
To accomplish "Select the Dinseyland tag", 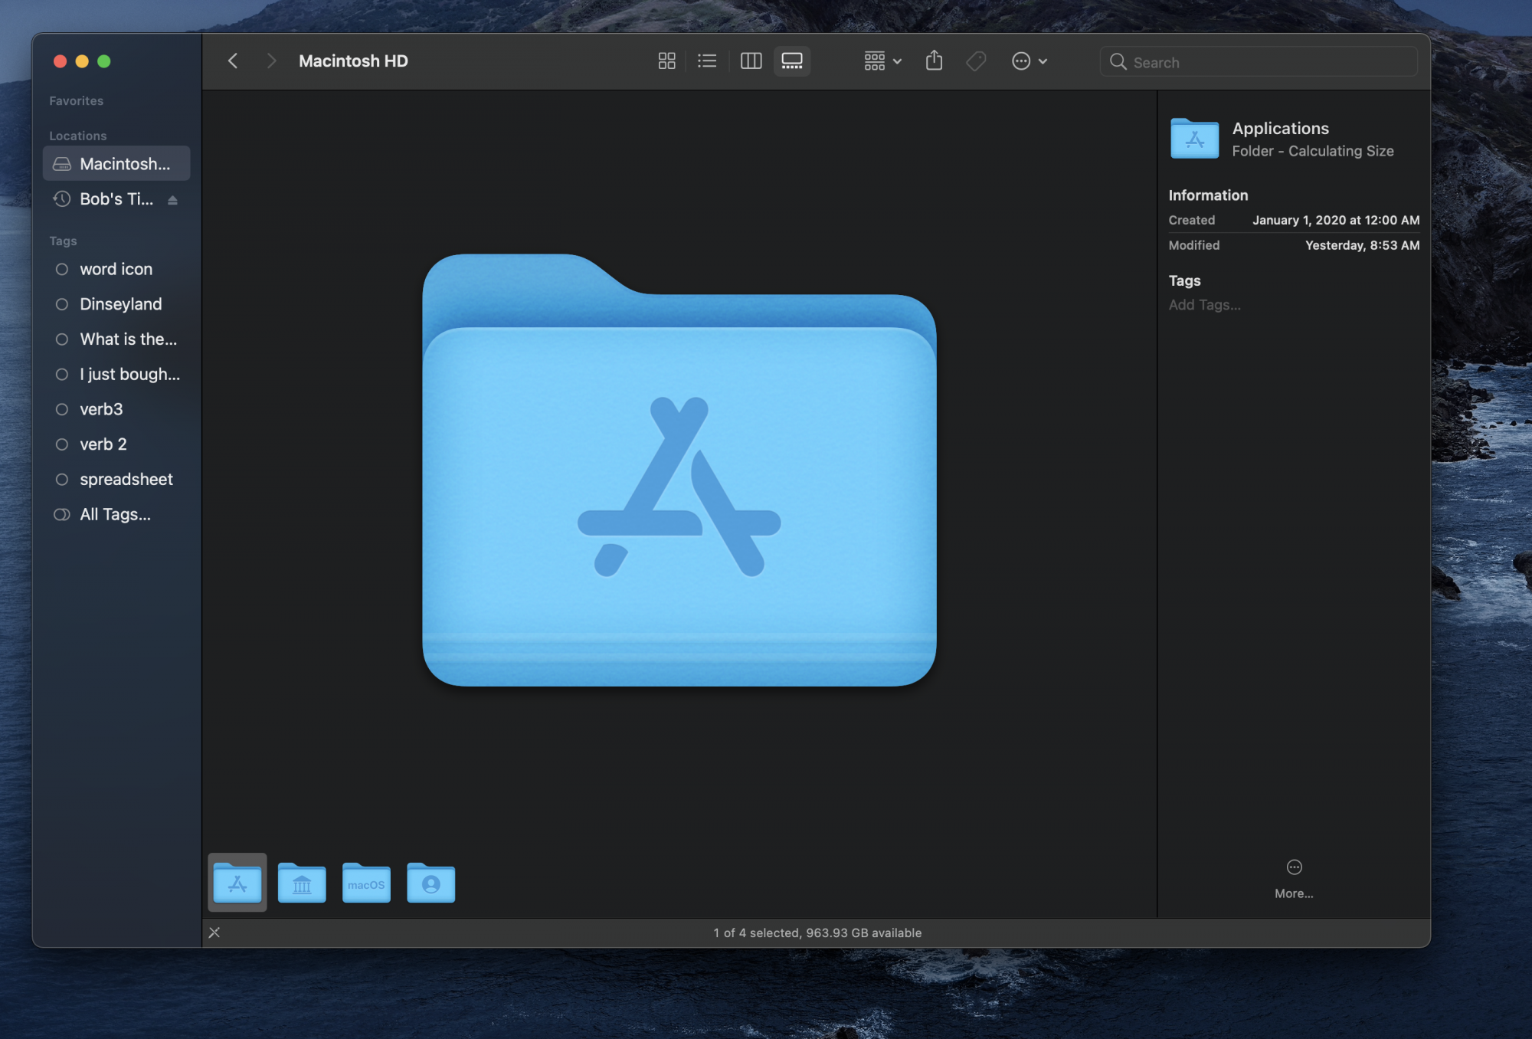I will point(116,303).
